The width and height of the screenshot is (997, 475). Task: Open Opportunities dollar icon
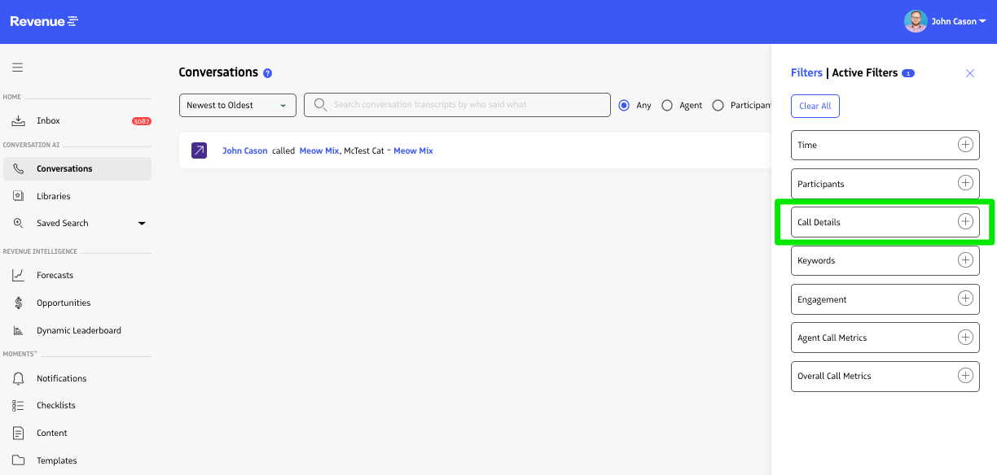click(18, 303)
